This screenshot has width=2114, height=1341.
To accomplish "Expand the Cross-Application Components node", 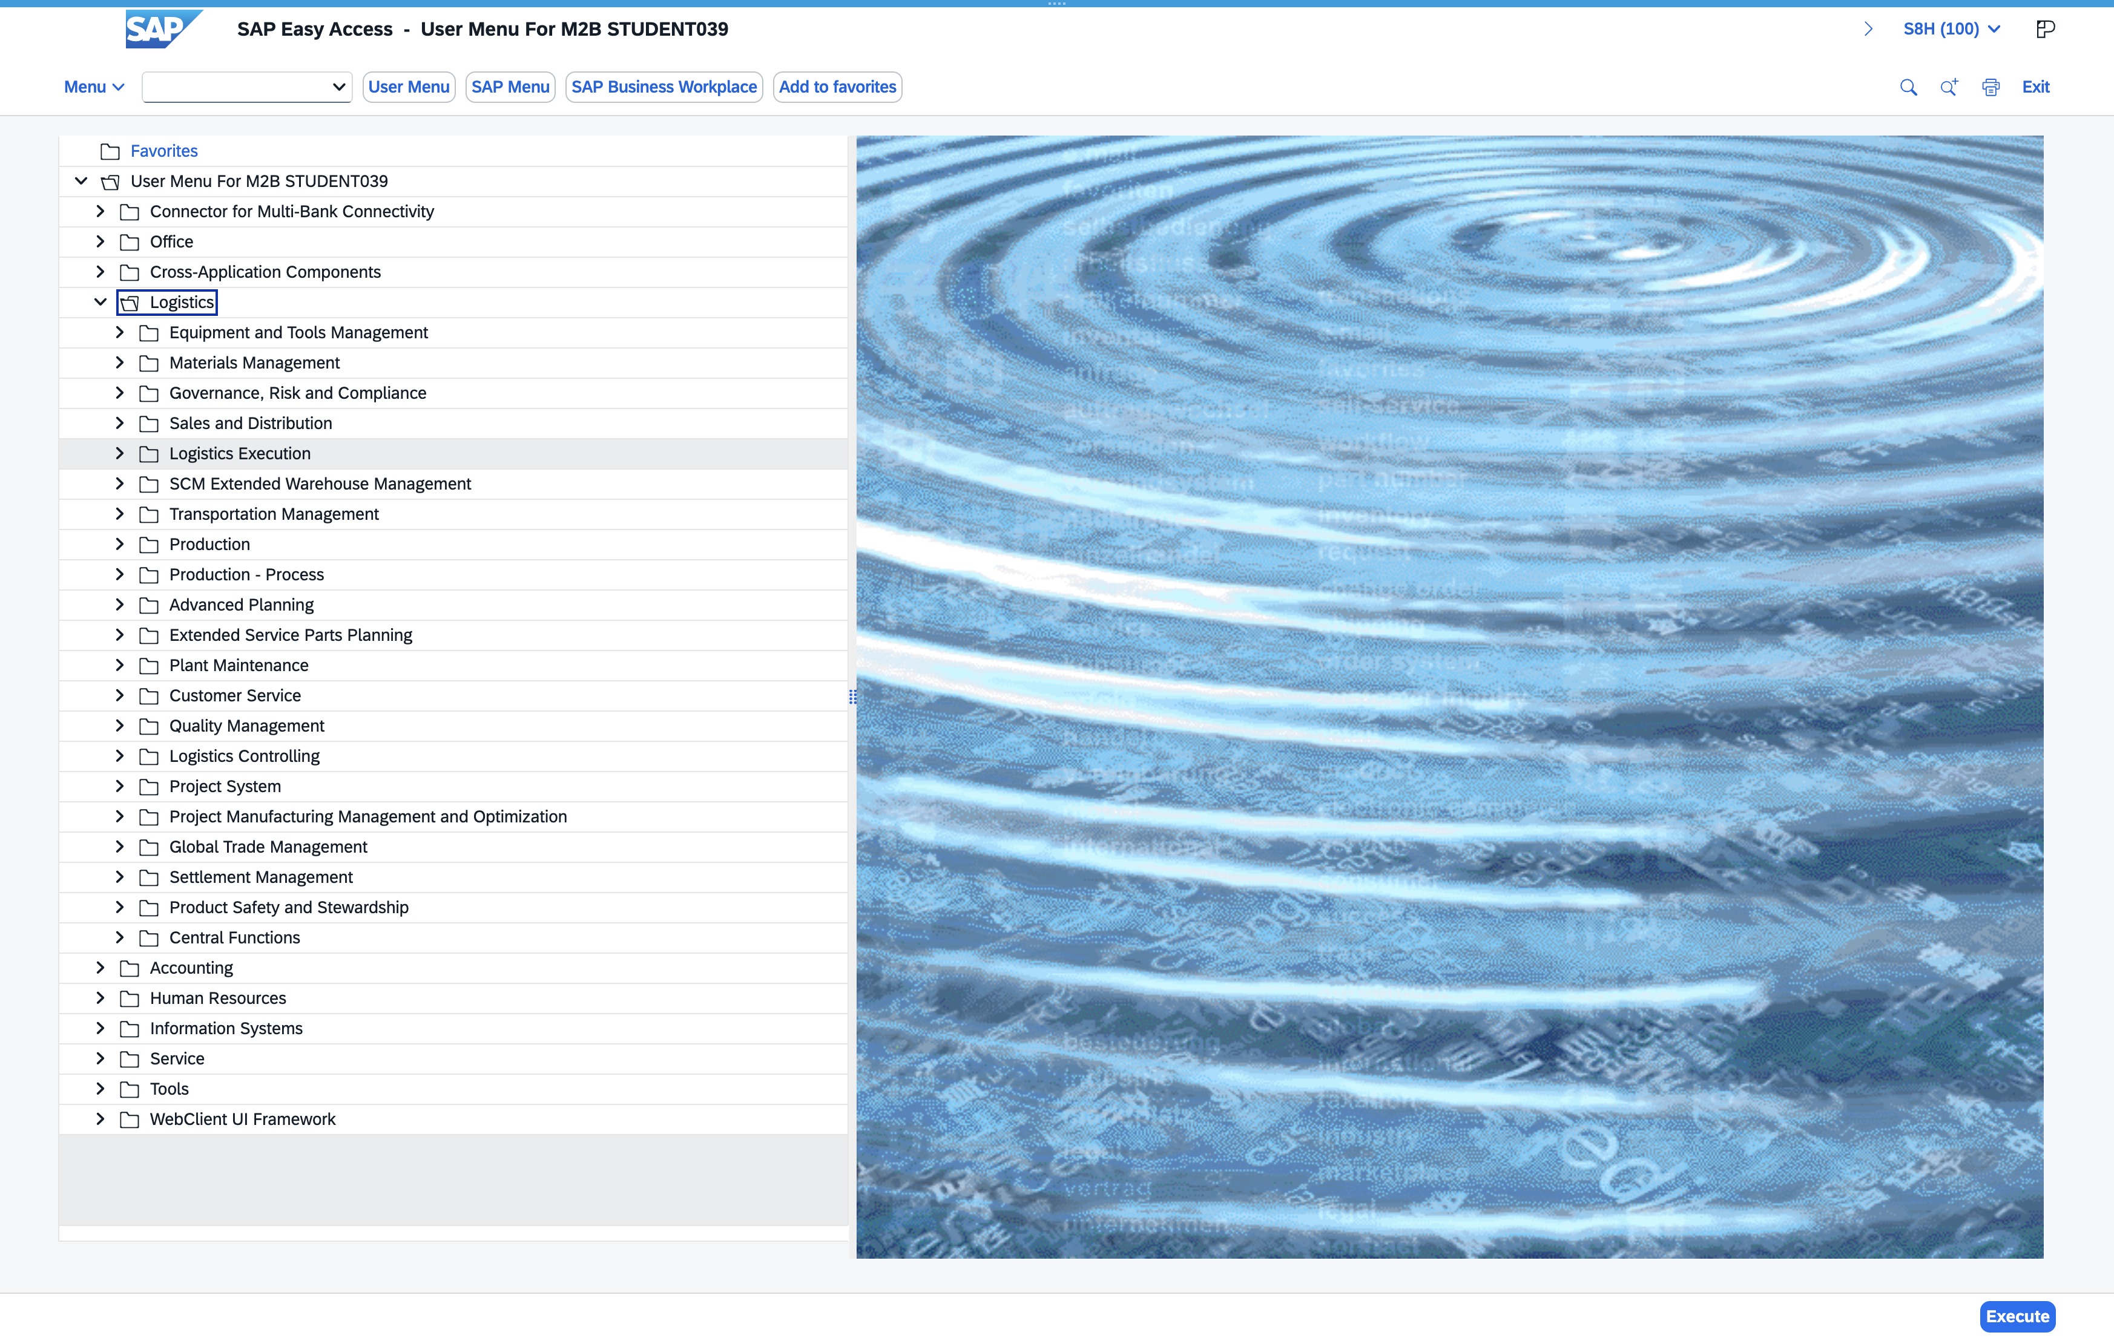I will [100, 272].
